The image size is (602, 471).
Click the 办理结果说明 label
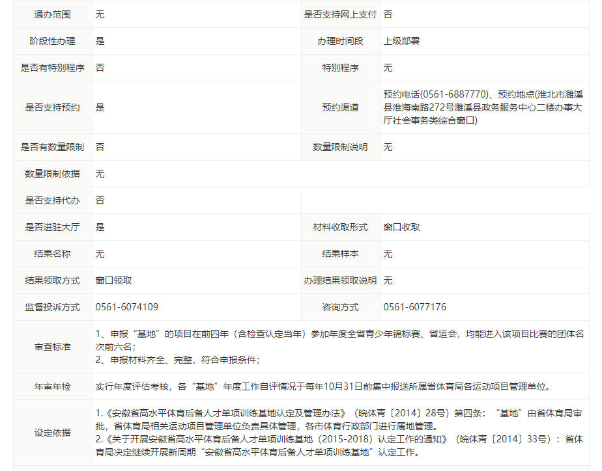coord(340,280)
